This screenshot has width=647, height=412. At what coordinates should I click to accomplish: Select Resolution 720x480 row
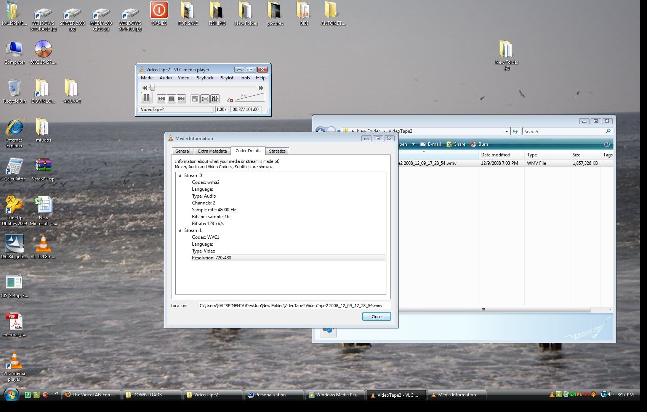point(288,258)
